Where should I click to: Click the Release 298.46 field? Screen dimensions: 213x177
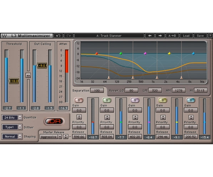pyautogui.click(x=163, y=137)
